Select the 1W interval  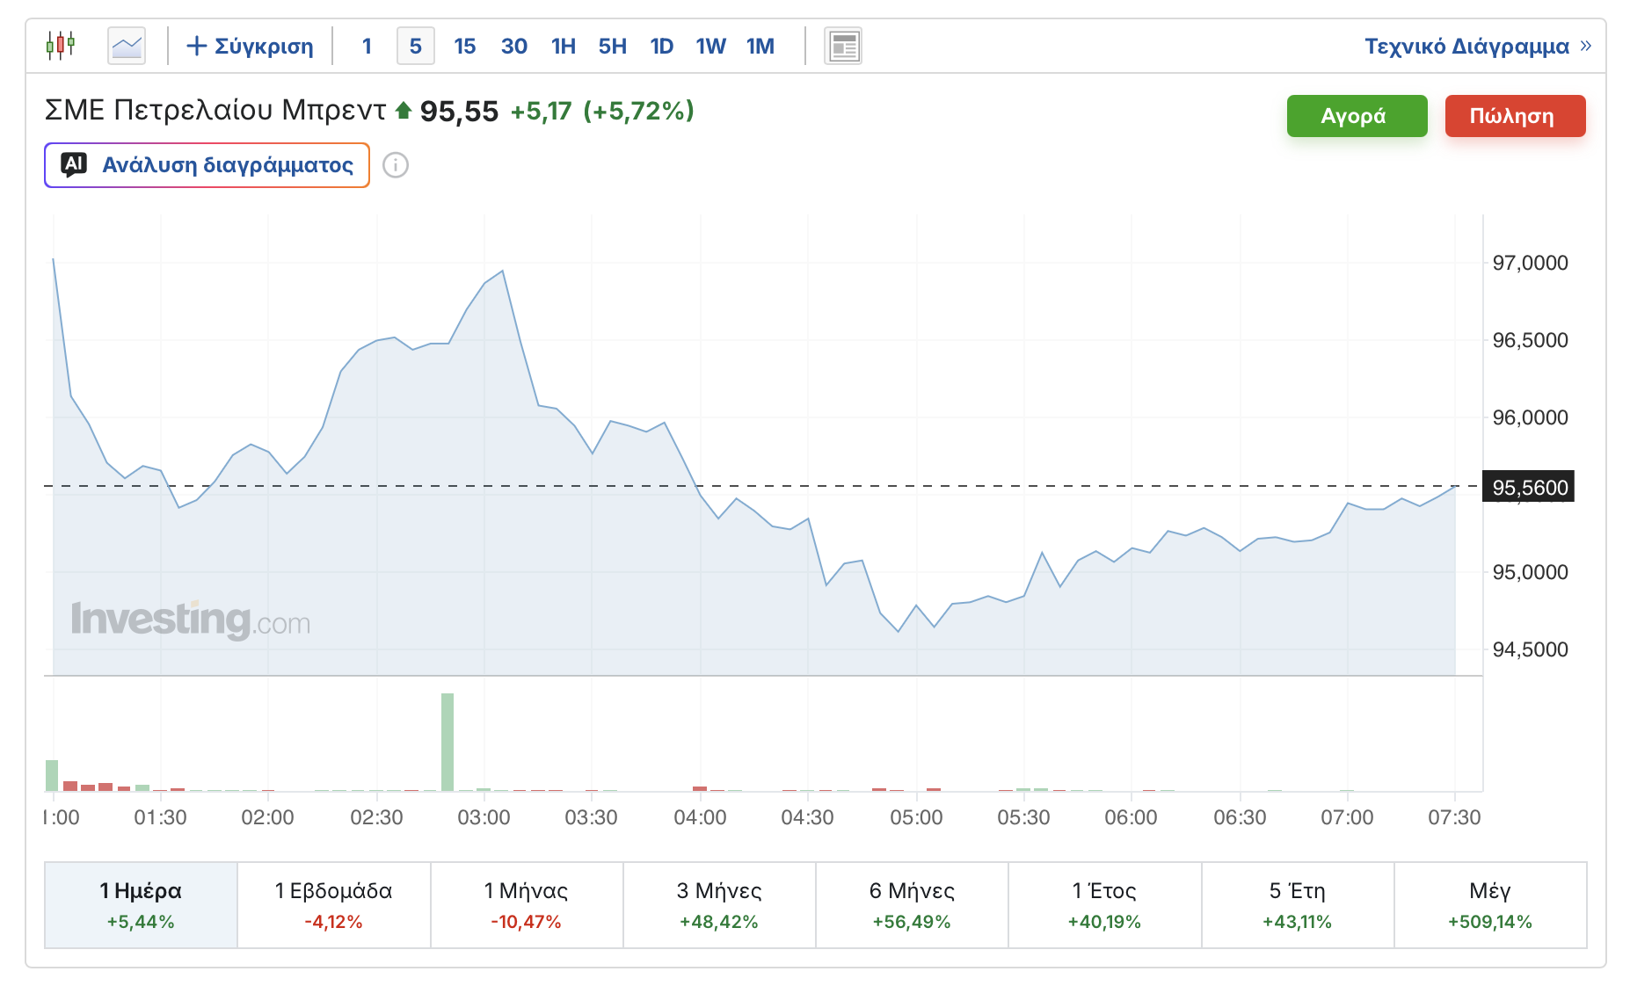pyautogui.click(x=710, y=46)
